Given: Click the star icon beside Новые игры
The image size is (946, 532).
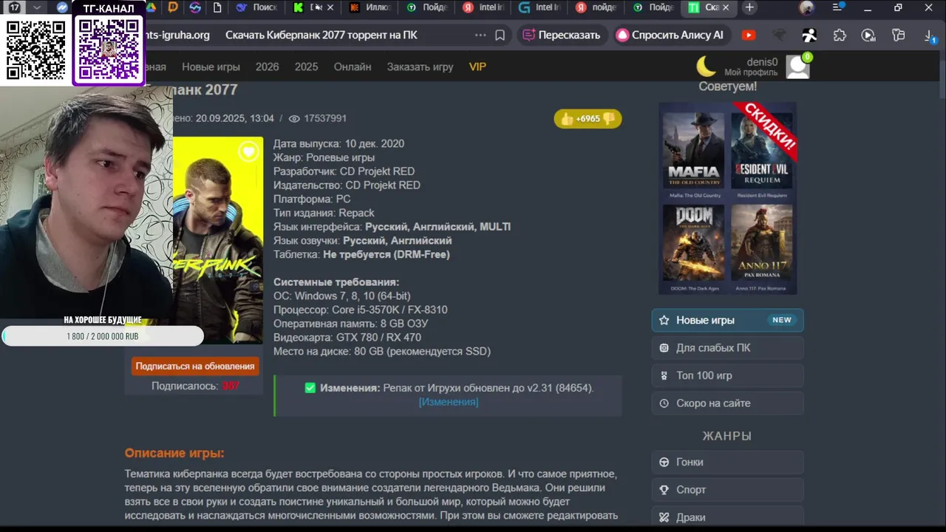Looking at the screenshot, I should click(664, 321).
